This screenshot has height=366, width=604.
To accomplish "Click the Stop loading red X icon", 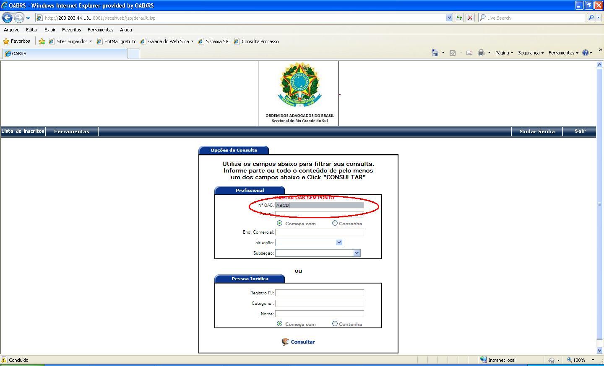I will (470, 18).
